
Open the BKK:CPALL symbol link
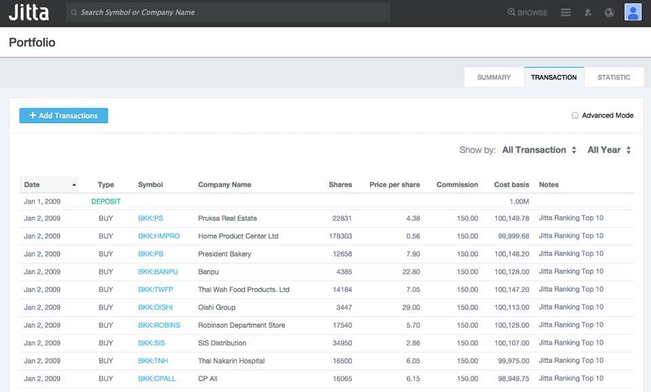(157, 378)
